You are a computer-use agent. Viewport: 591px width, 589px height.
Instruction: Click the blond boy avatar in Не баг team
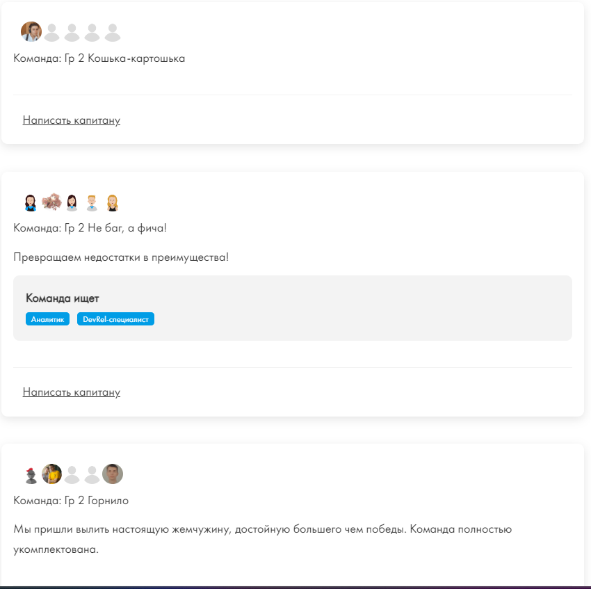pos(92,202)
